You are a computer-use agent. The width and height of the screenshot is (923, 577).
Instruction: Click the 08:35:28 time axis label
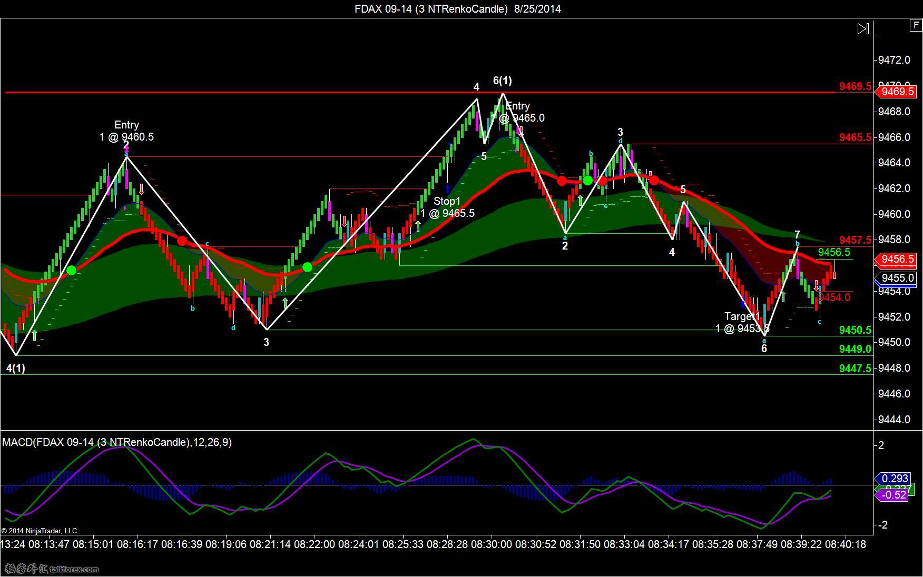(x=713, y=544)
